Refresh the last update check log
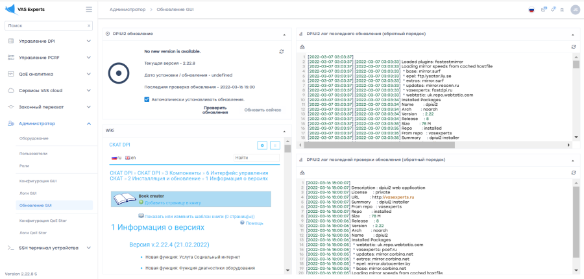The height and width of the screenshot is (279, 584). coord(574,173)
